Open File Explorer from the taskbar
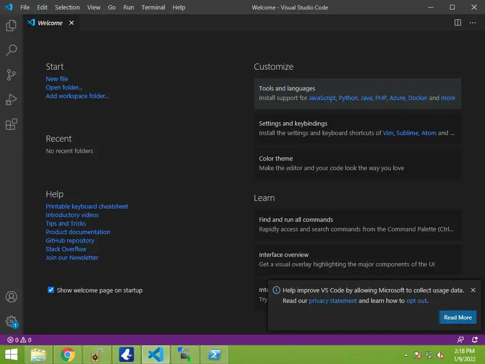The width and height of the screenshot is (485, 364). pos(38,355)
